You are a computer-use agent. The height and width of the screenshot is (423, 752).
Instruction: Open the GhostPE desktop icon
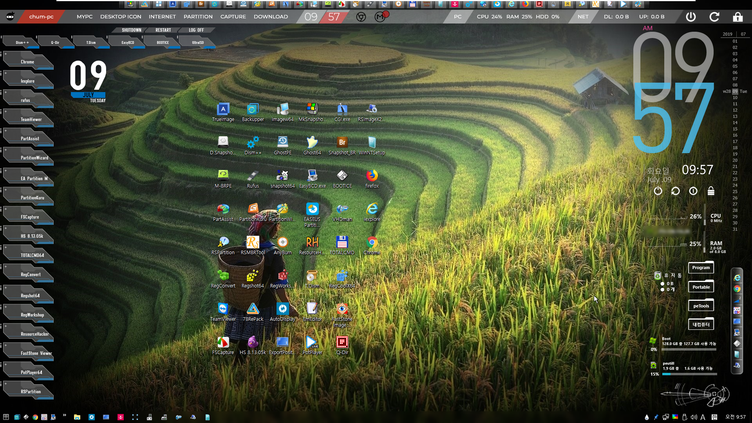[282, 146]
